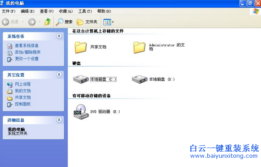This screenshot has width=261, height=167.
Task: Open Views dropdown arrow
Action: point(113,22)
